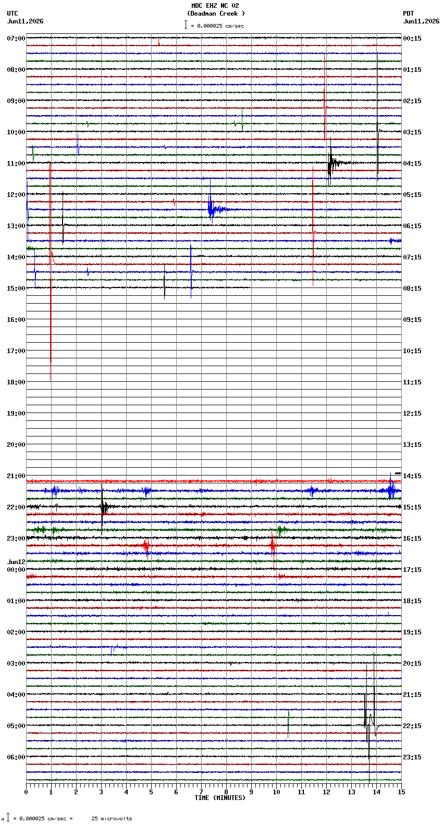The height and width of the screenshot is (825, 443).
Task: Click the 18:00 UTC time label
Action: coord(16,382)
